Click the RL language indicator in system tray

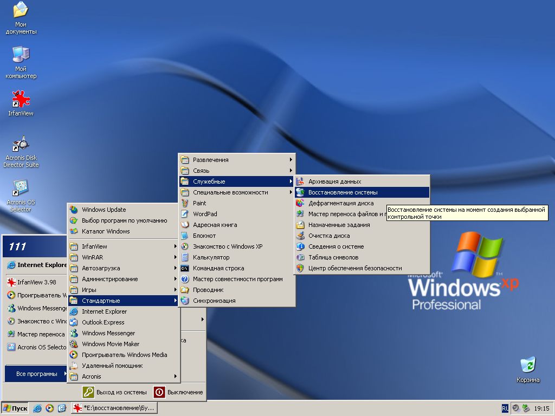[505, 408]
